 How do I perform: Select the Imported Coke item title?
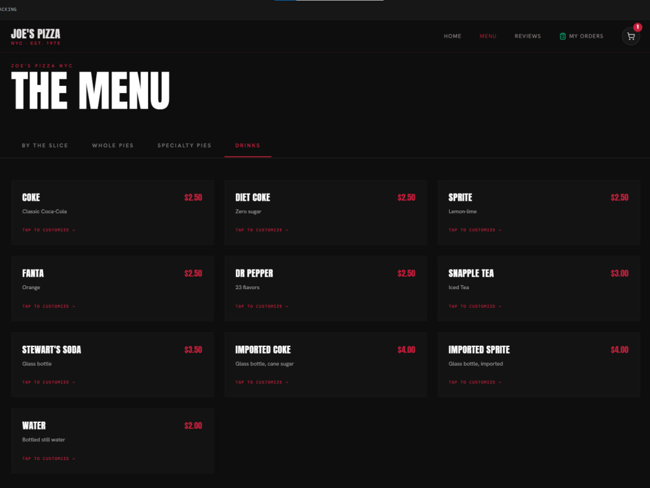[x=263, y=350]
